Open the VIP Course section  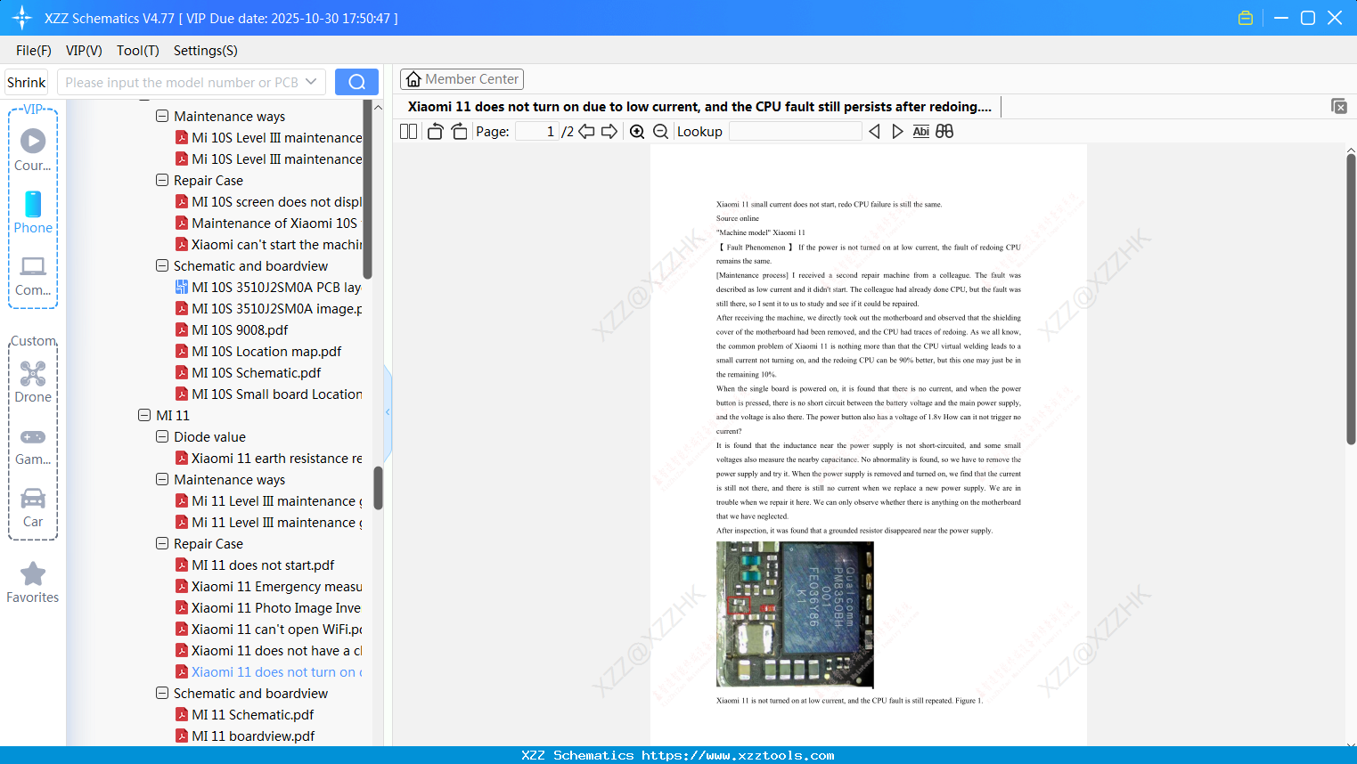pos(33,150)
